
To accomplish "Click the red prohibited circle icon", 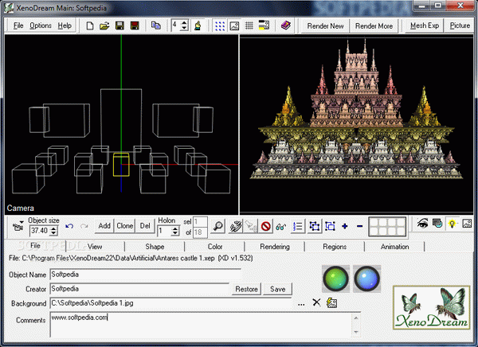I will click(266, 226).
